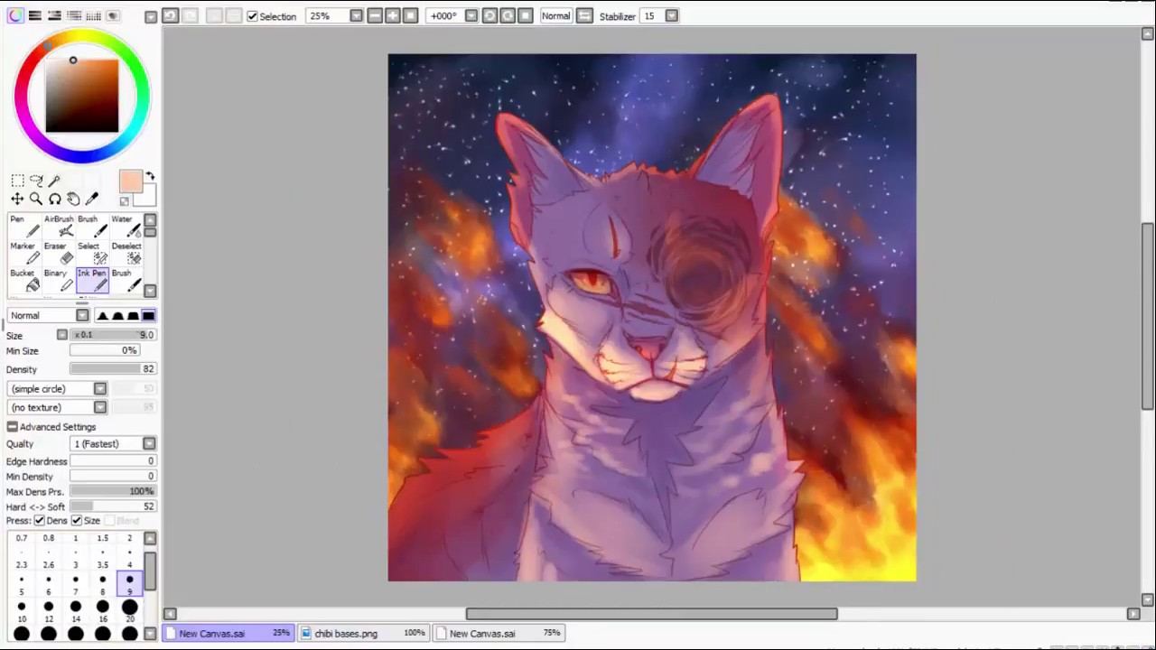Swap foreground and background colors
The width and height of the screenshot is (1156, 650).
click(x=150, y=176)
